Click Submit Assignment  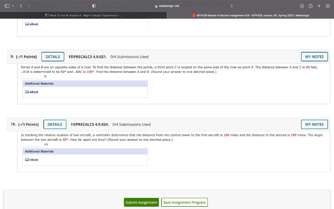point(141,202)
